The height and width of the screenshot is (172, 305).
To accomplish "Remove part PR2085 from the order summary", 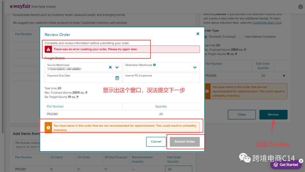I will [x=284, y=76].
